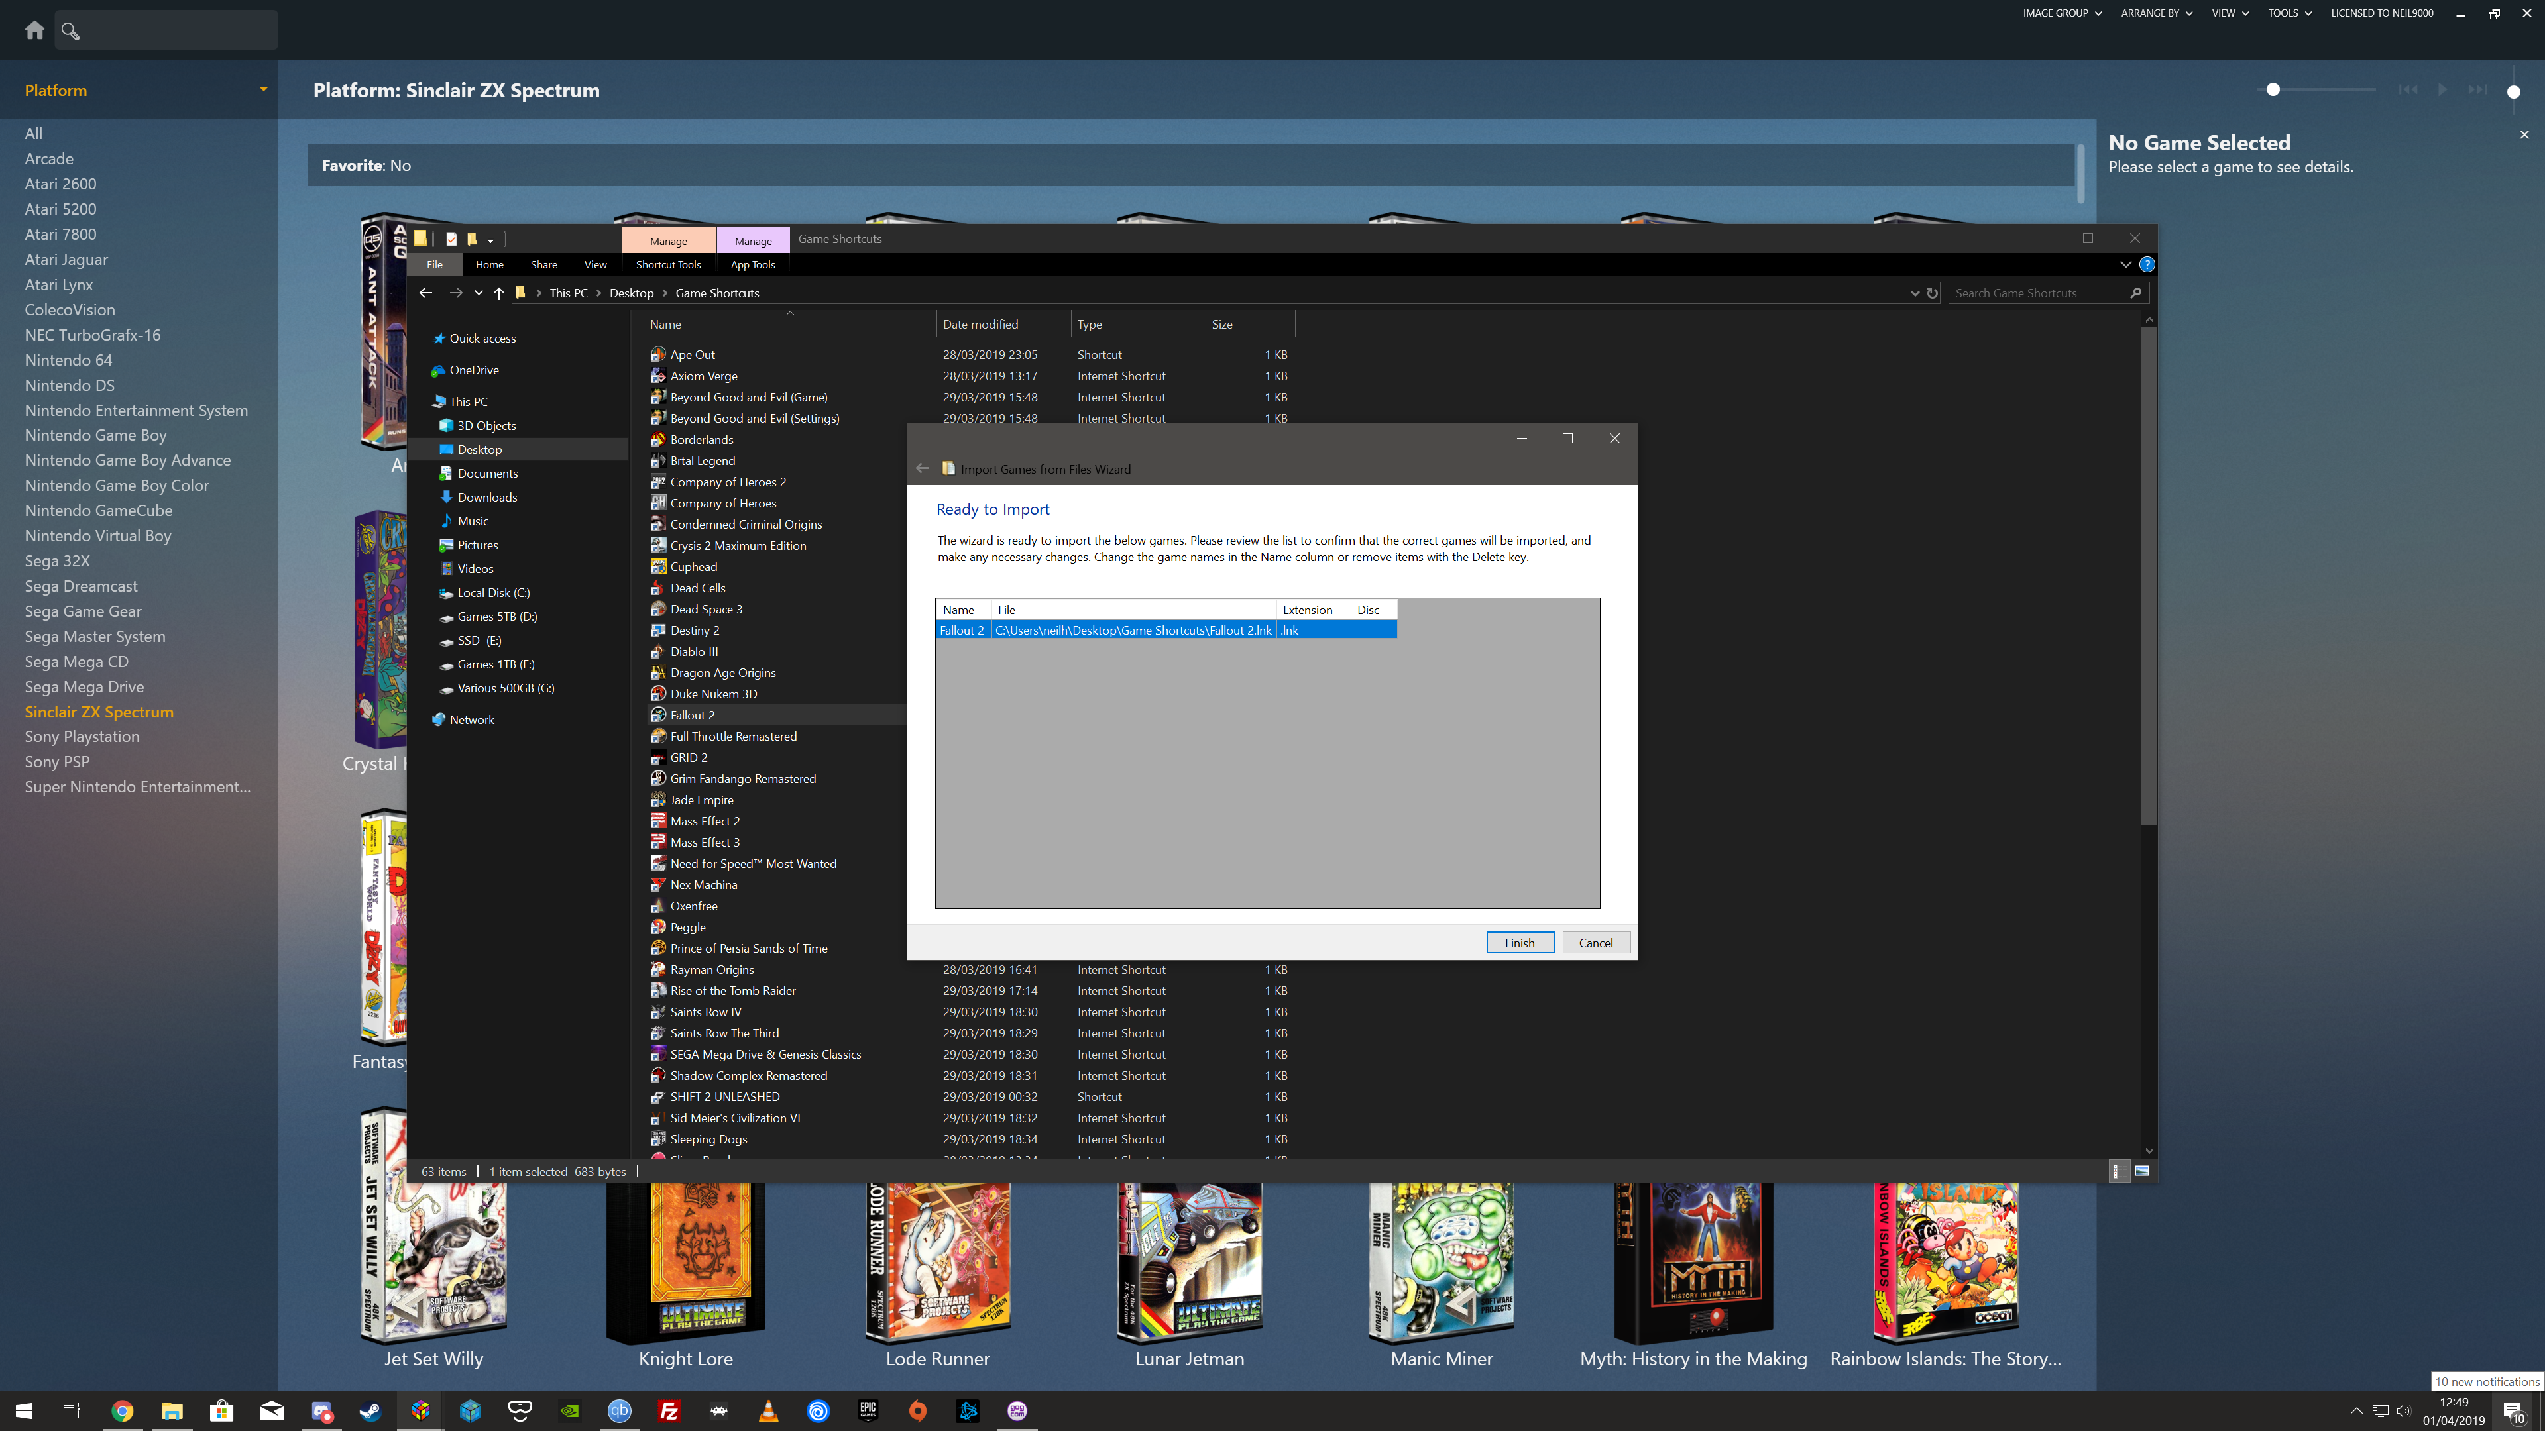Click the Explorer help question icon

tap(2147, 265)
